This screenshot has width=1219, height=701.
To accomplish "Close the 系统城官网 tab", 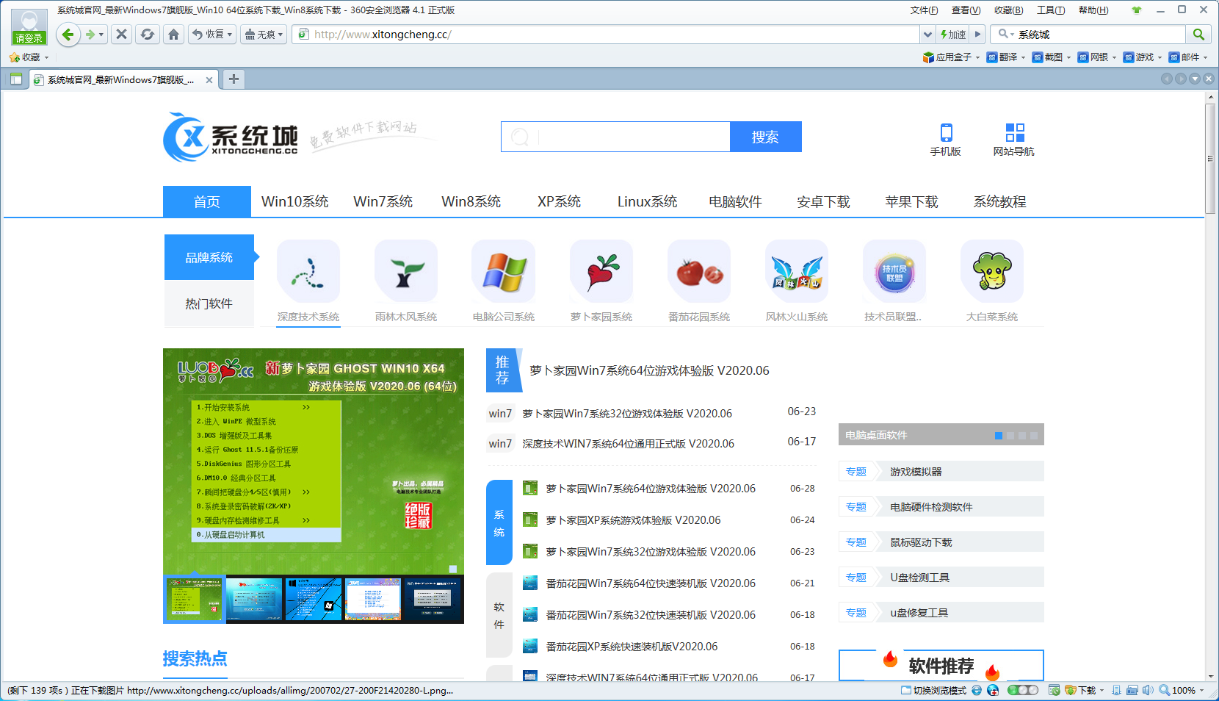I will click(x=209, y=80).
